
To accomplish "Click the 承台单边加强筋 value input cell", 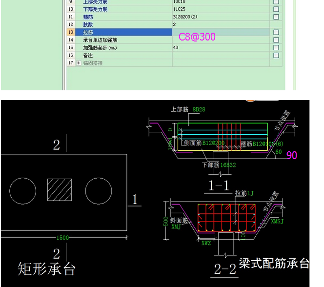I will (221, 40).
